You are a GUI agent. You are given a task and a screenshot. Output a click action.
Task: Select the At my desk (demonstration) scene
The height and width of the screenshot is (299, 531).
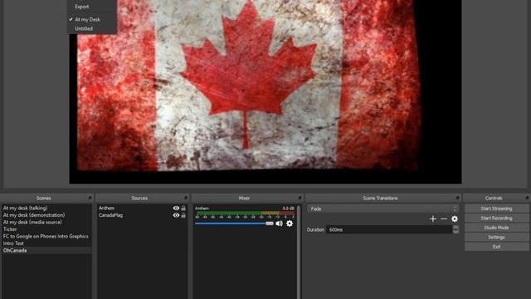[x=46, y=215]
